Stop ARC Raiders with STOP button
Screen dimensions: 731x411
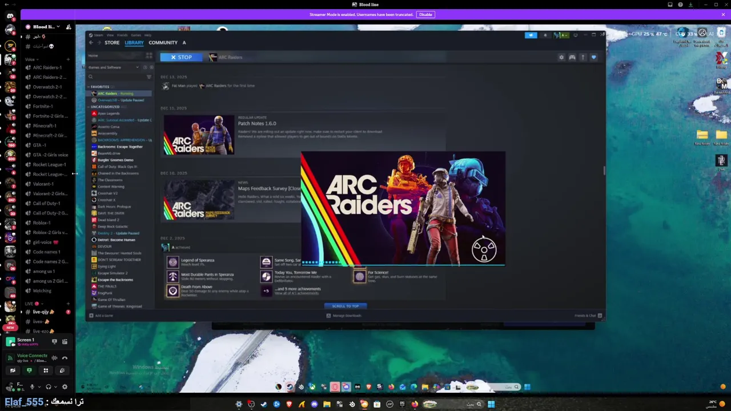click(x=180, y=57)
